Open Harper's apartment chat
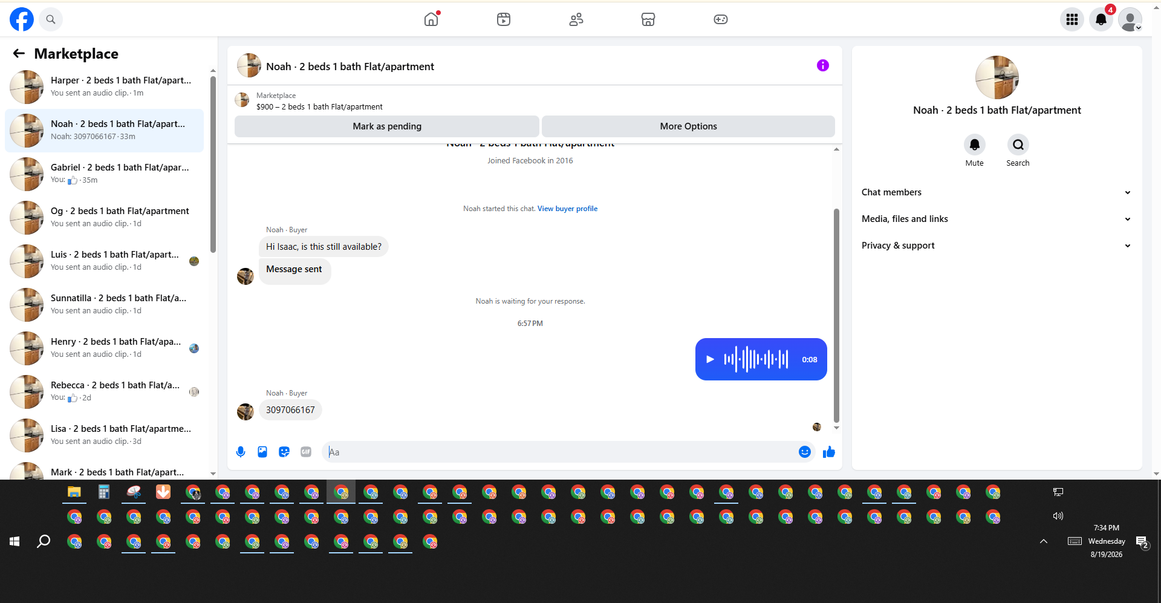1161x603 pixels. click(x=105, y=87)
